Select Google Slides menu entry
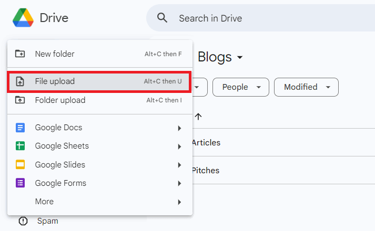This screenshot has height=231, width=375. [x=100, y=165]
